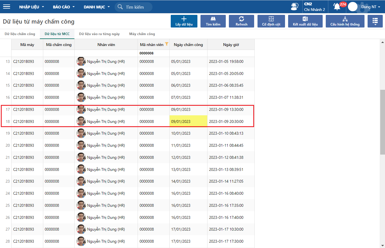This screenshot has width=385, height=248.
Task: Click the support agent headset icon
Action: (x=294, y=7)
